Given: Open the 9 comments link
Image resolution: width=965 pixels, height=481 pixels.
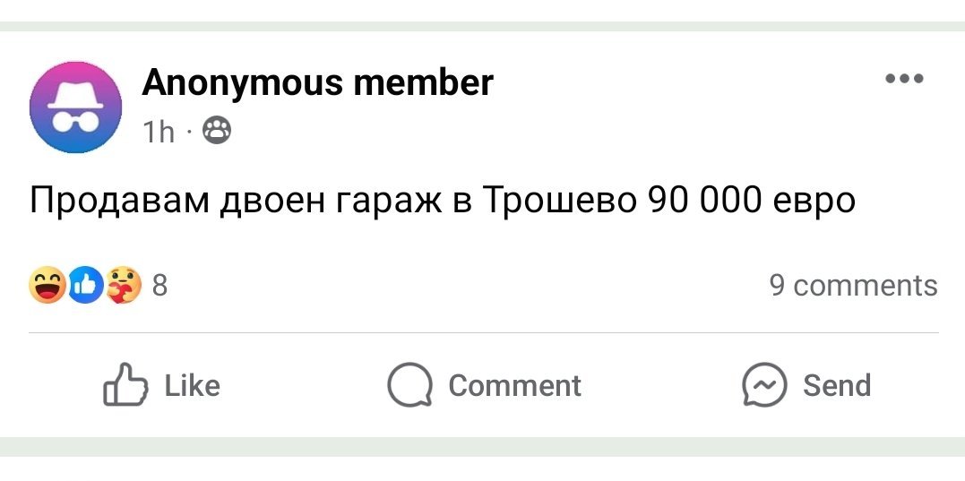Looking at the screenshot, I should coord(853,286).
